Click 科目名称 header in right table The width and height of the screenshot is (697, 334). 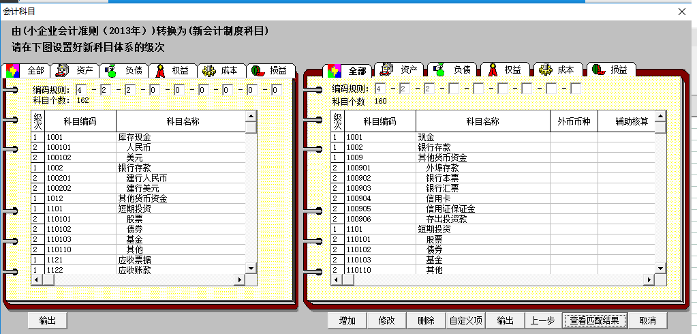coord(483,121)
